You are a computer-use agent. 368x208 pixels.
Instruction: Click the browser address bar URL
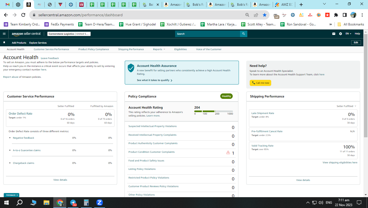click(x=80, y=15)
